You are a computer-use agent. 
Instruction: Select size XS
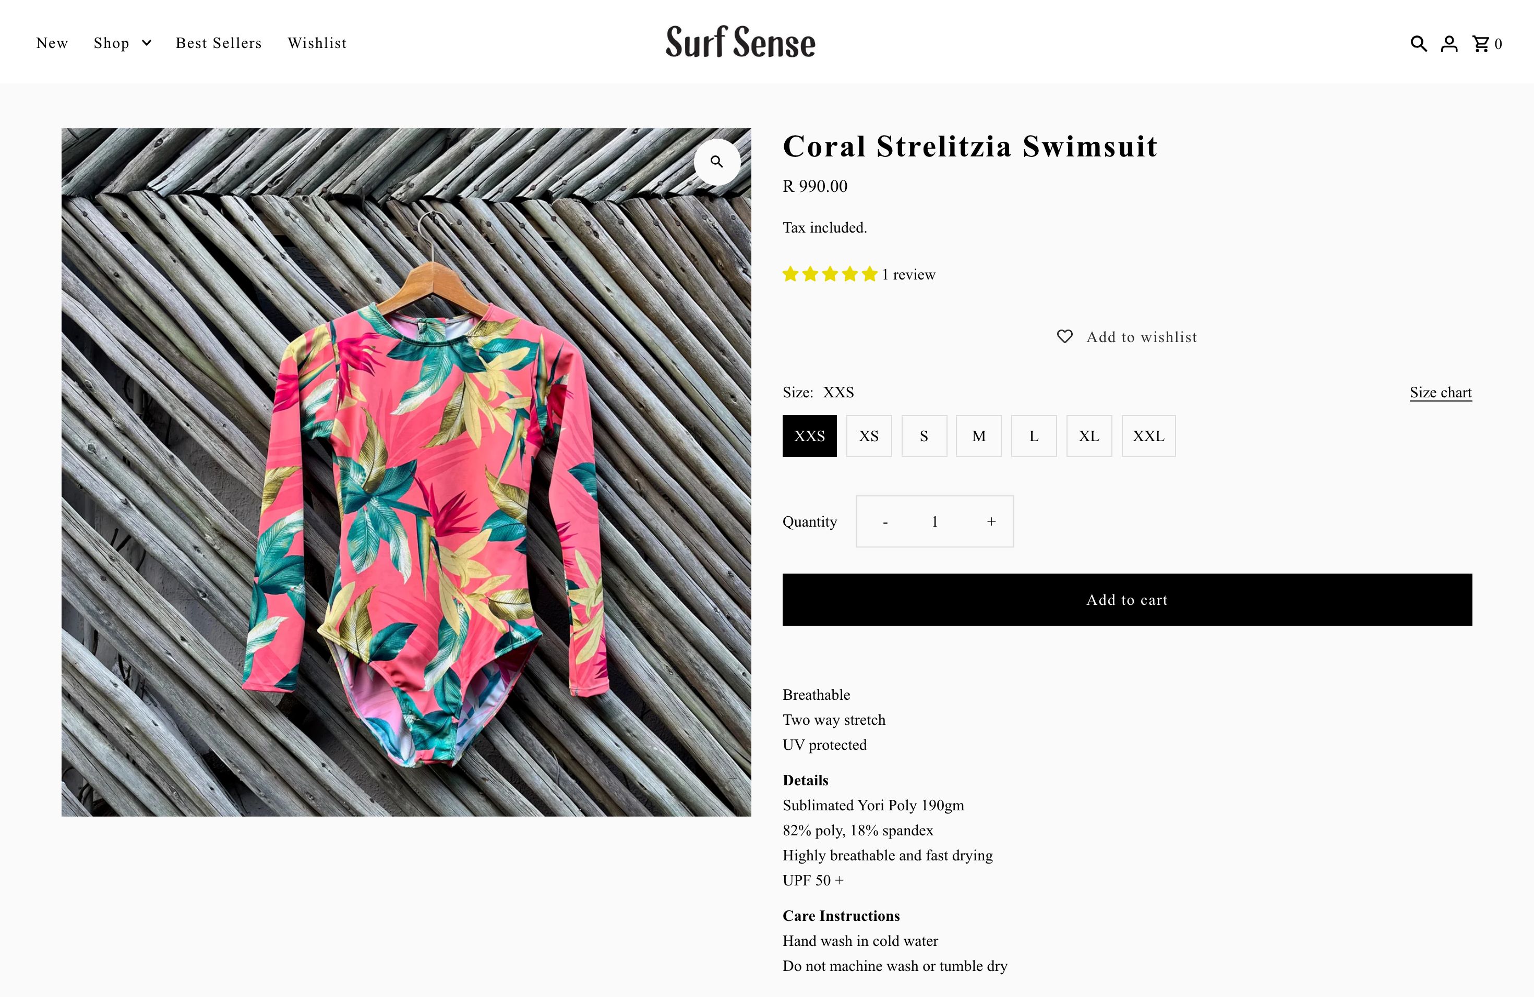point(868,436)
